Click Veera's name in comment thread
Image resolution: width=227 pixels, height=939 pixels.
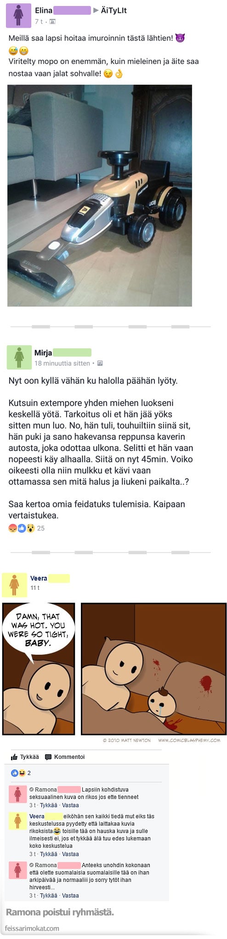[x=37, y=816]
